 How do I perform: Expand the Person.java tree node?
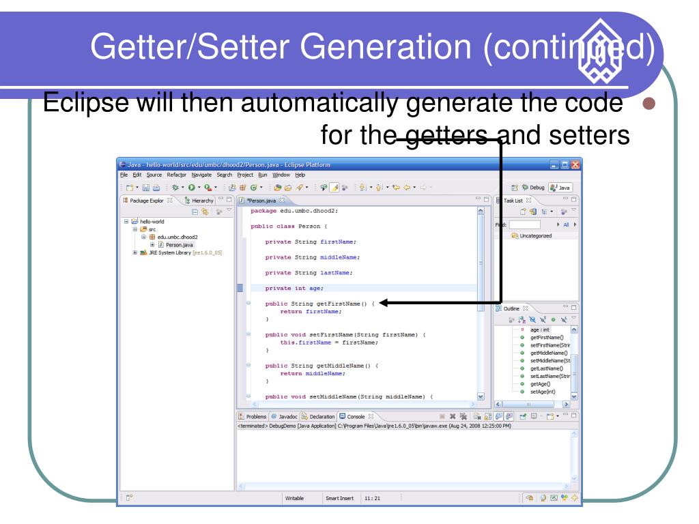pos(152,245)
